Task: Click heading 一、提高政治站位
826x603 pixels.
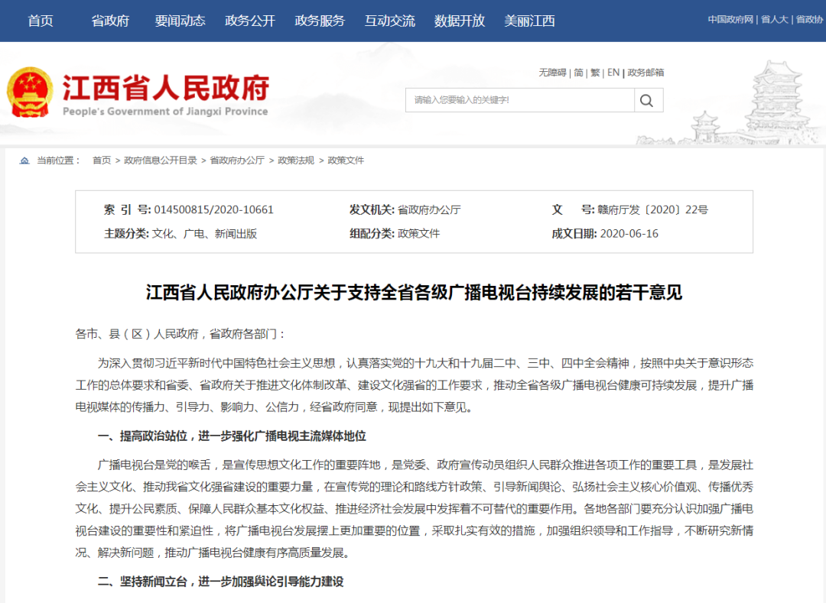Action: click(x=232, y=436)
